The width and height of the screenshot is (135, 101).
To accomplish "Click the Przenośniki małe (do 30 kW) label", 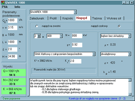I will click(49, 70).
